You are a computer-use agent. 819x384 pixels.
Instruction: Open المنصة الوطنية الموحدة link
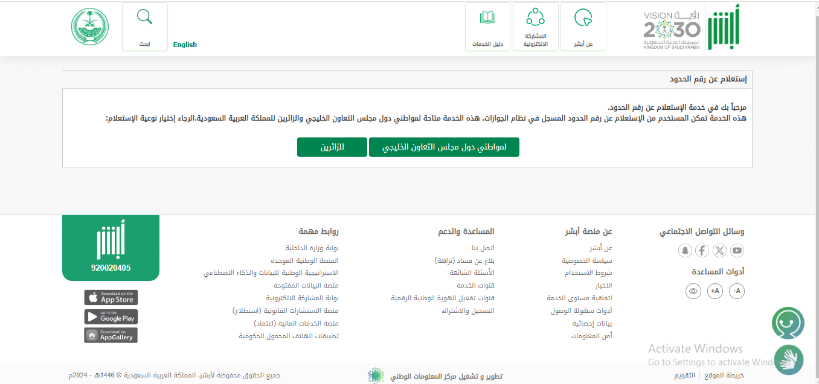click(x=305, y=260)
